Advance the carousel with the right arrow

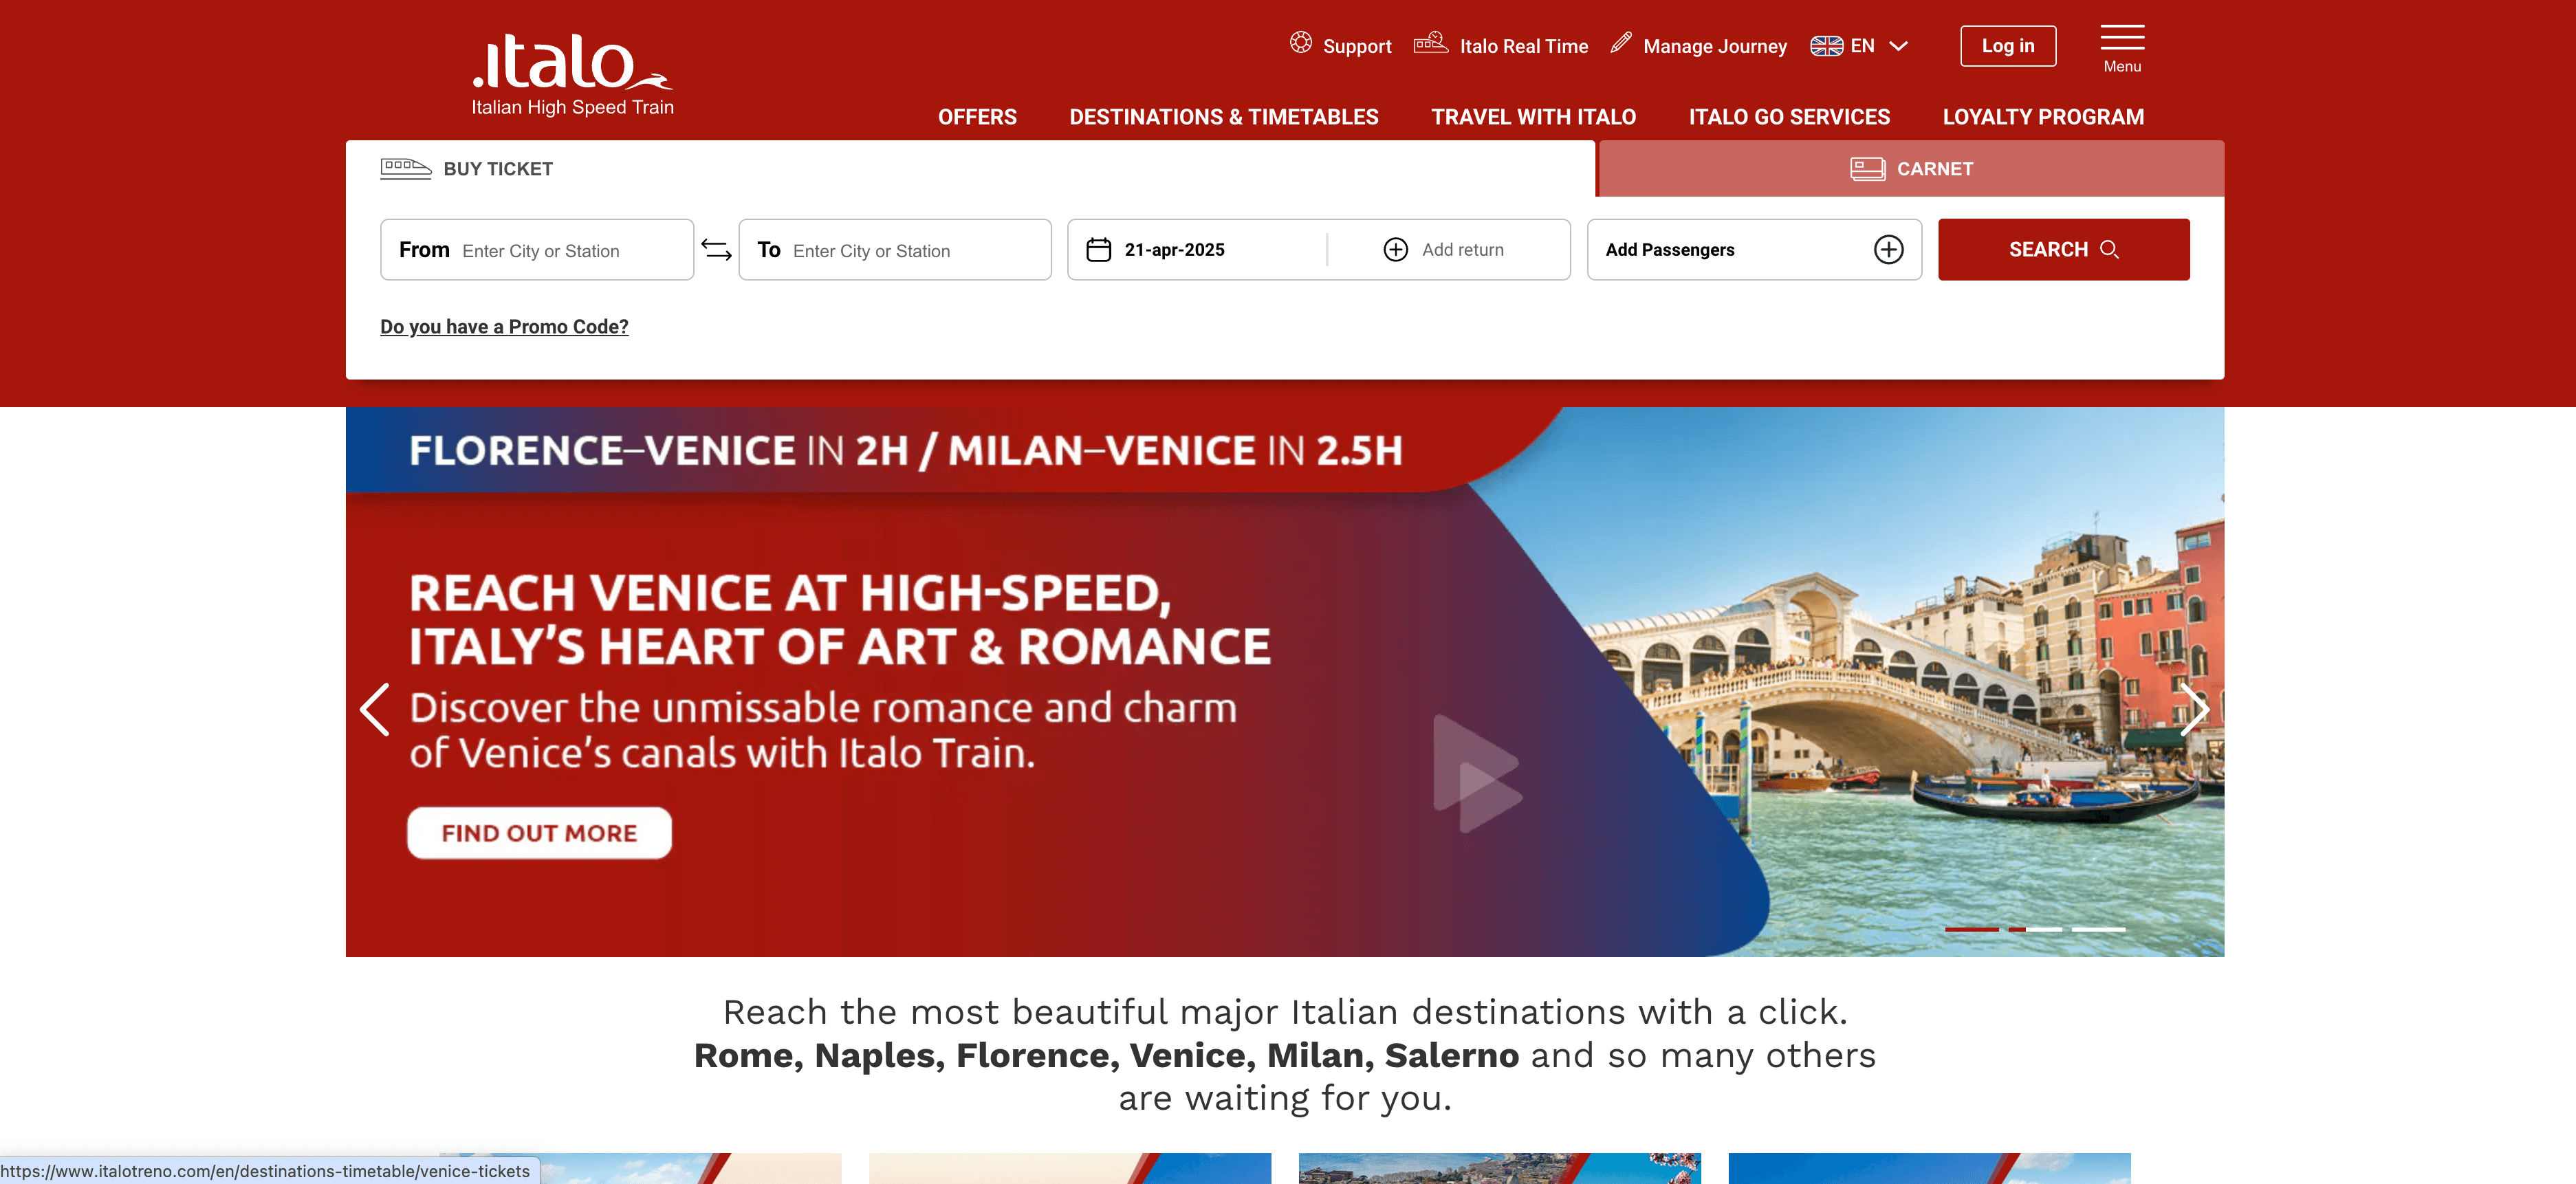[2196, 710]
